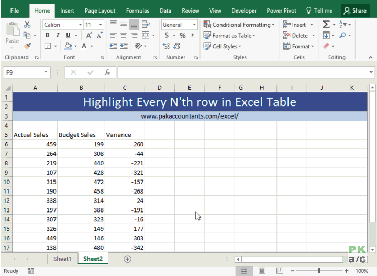This screenshot has width=377, height=276.
Task: Toggle Bold formatting
Action: pos(47,35)
